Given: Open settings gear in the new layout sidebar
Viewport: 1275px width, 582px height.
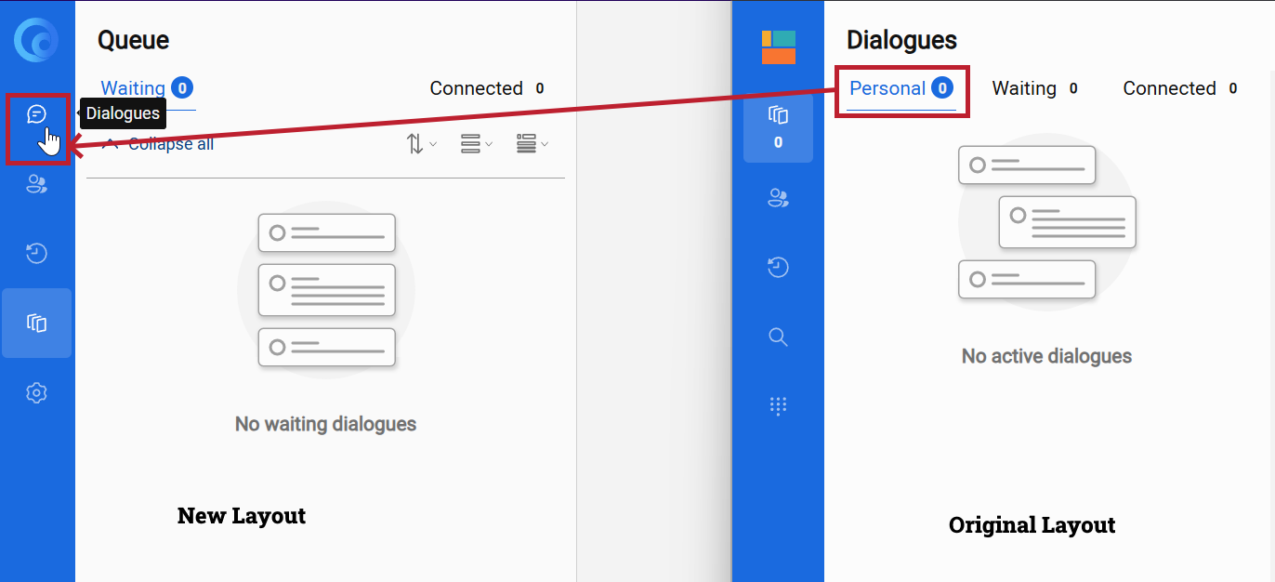Looking at the screenshot, I should [36, 393].
